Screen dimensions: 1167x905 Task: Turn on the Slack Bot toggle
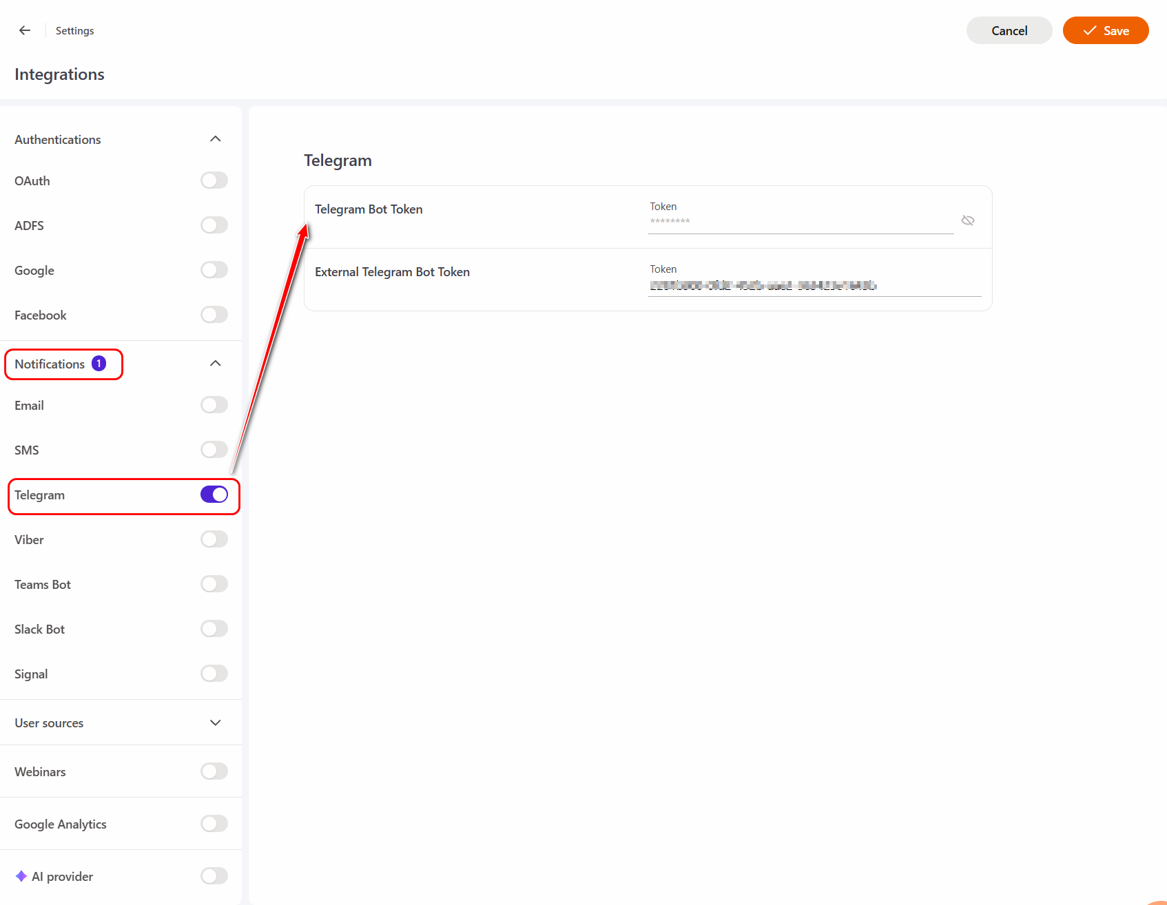[214, 629]
